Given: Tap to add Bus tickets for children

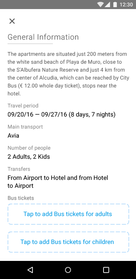Looking at the screenshot, I should 68,242.
